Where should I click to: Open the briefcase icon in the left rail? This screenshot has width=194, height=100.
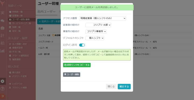(2, 28)
